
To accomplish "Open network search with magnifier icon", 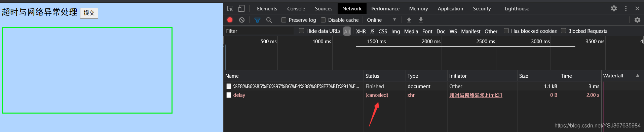I will pos(269,20).
